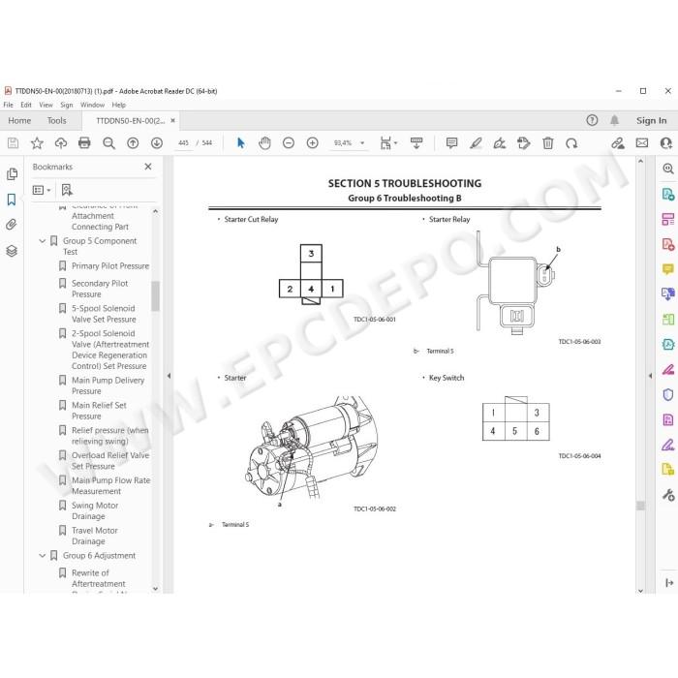Open Page Thumbnails panel icon
This screenshot has height=678, width=678.
12,173
